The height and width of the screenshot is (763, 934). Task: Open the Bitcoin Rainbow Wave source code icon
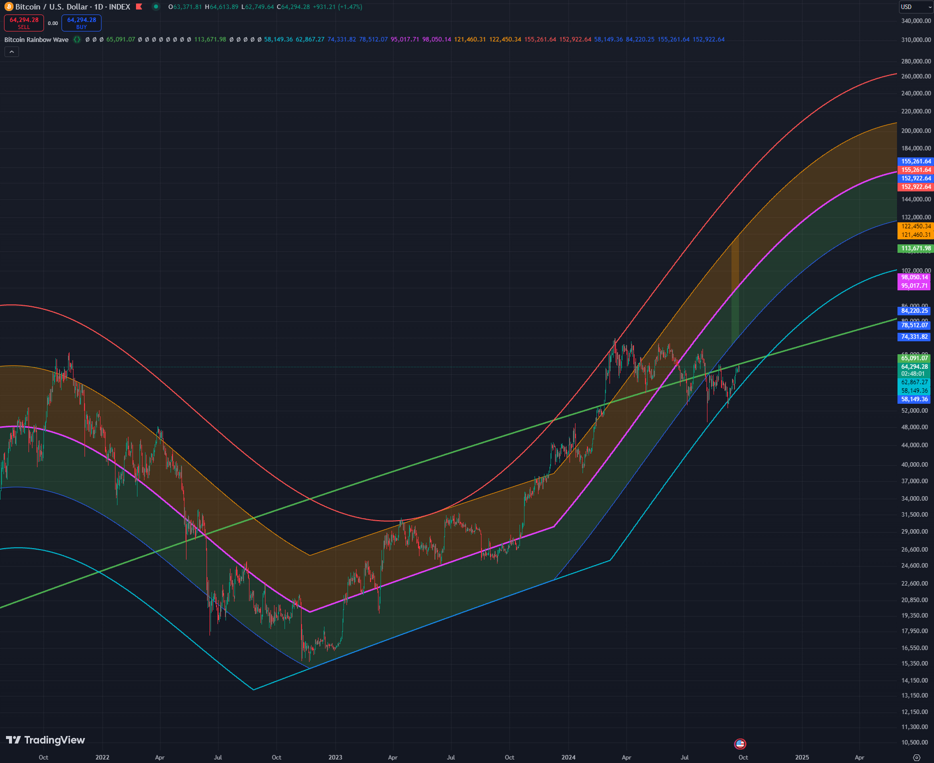pyautogui.click(x=77, y=39)
